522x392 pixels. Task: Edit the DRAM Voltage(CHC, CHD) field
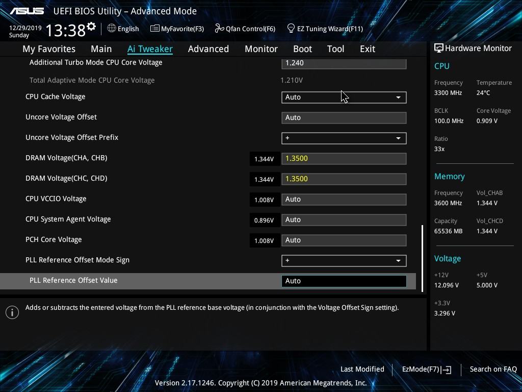(x=344, y=179)
